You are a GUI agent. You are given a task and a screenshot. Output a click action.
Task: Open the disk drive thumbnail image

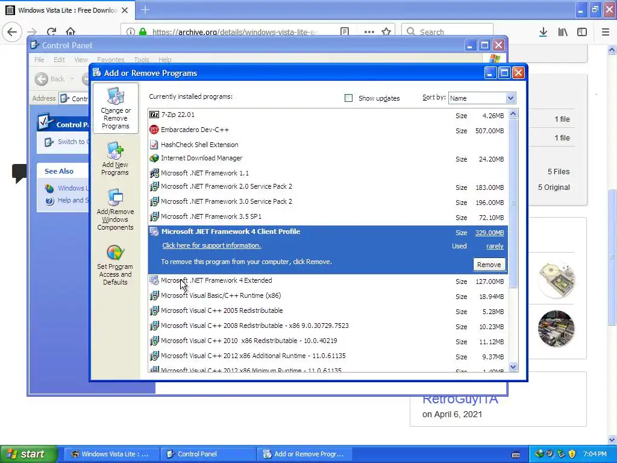point(556,279)
